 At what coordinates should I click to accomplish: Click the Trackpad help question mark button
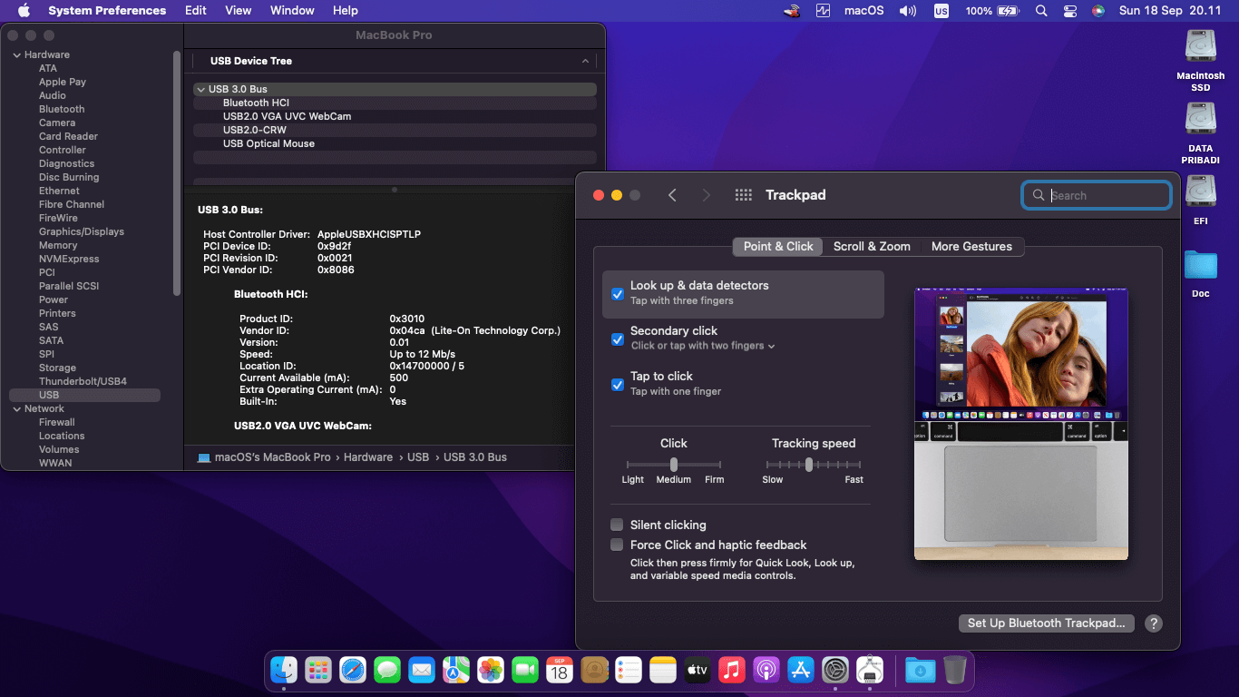tap(1153, 623)
